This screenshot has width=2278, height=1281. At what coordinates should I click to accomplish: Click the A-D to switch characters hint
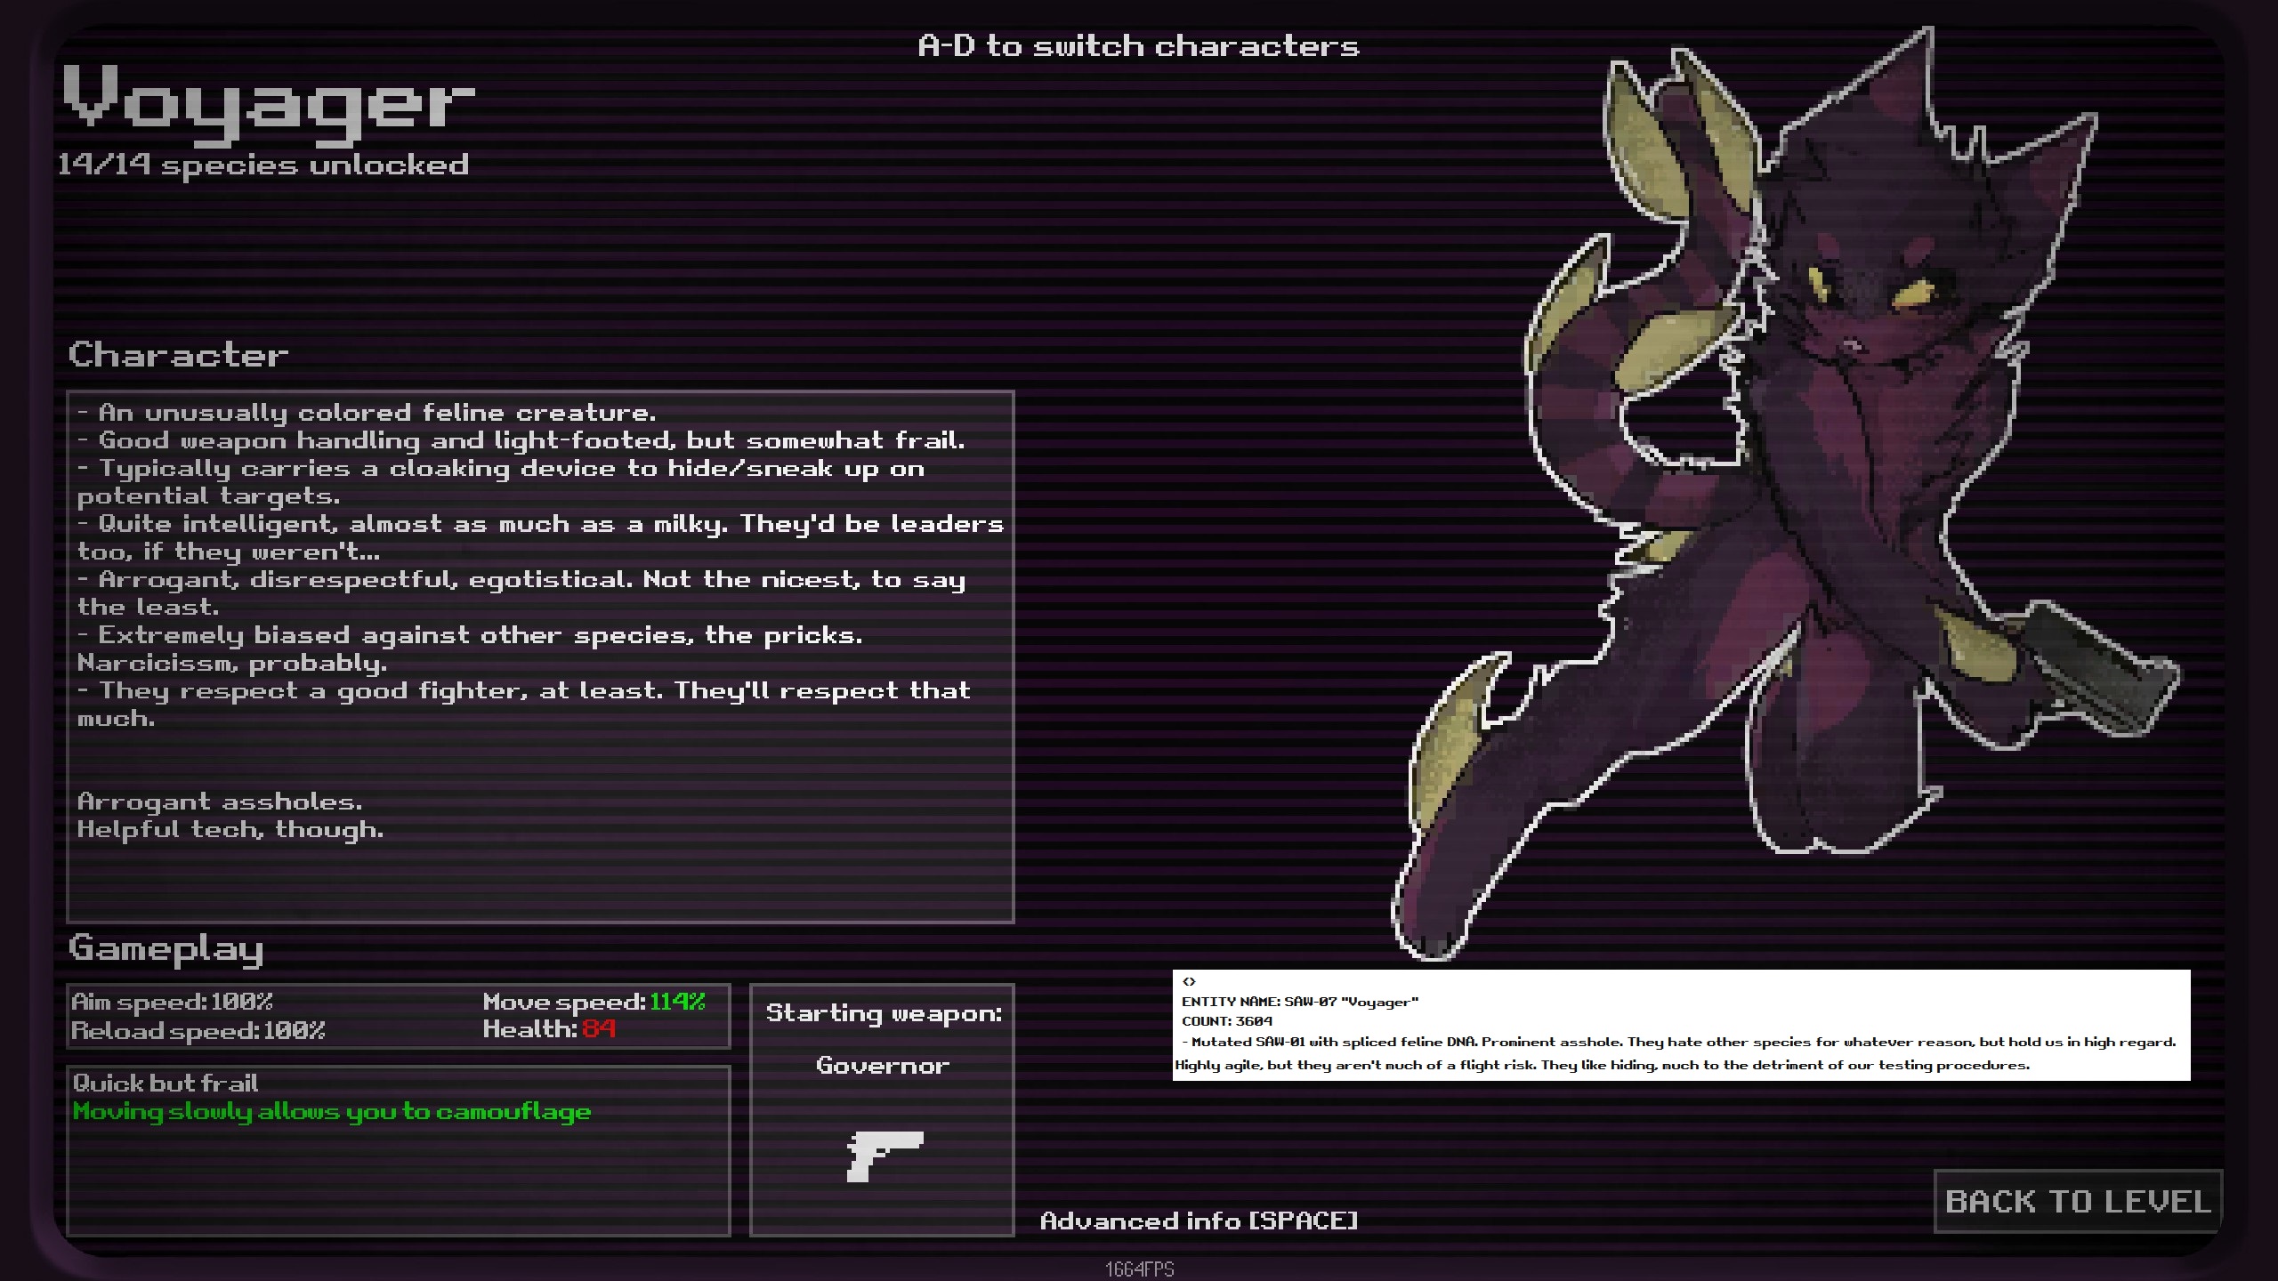click(x=1138, y=46)
